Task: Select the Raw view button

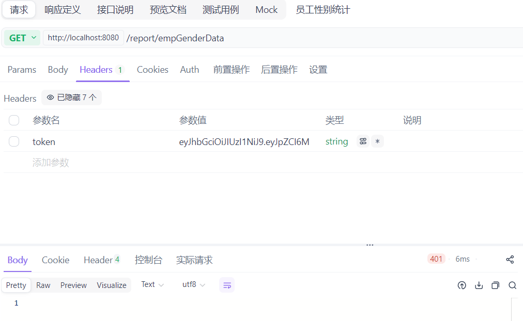Action: [43, 285]
